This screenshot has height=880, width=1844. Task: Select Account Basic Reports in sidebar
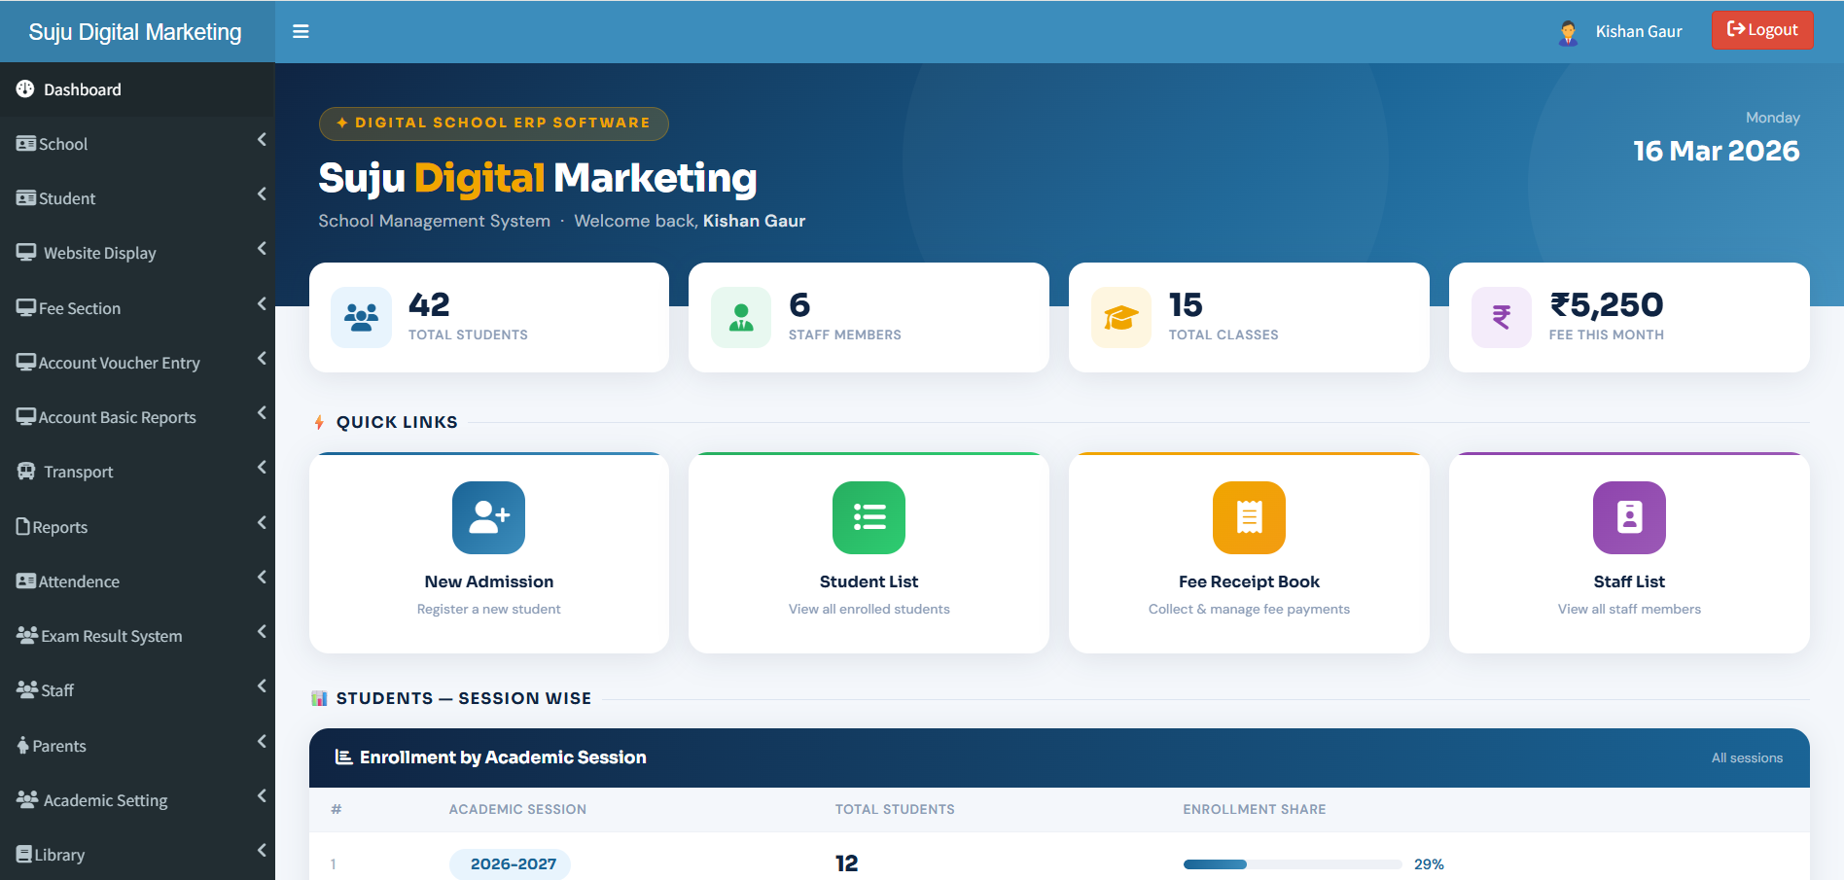117,416
